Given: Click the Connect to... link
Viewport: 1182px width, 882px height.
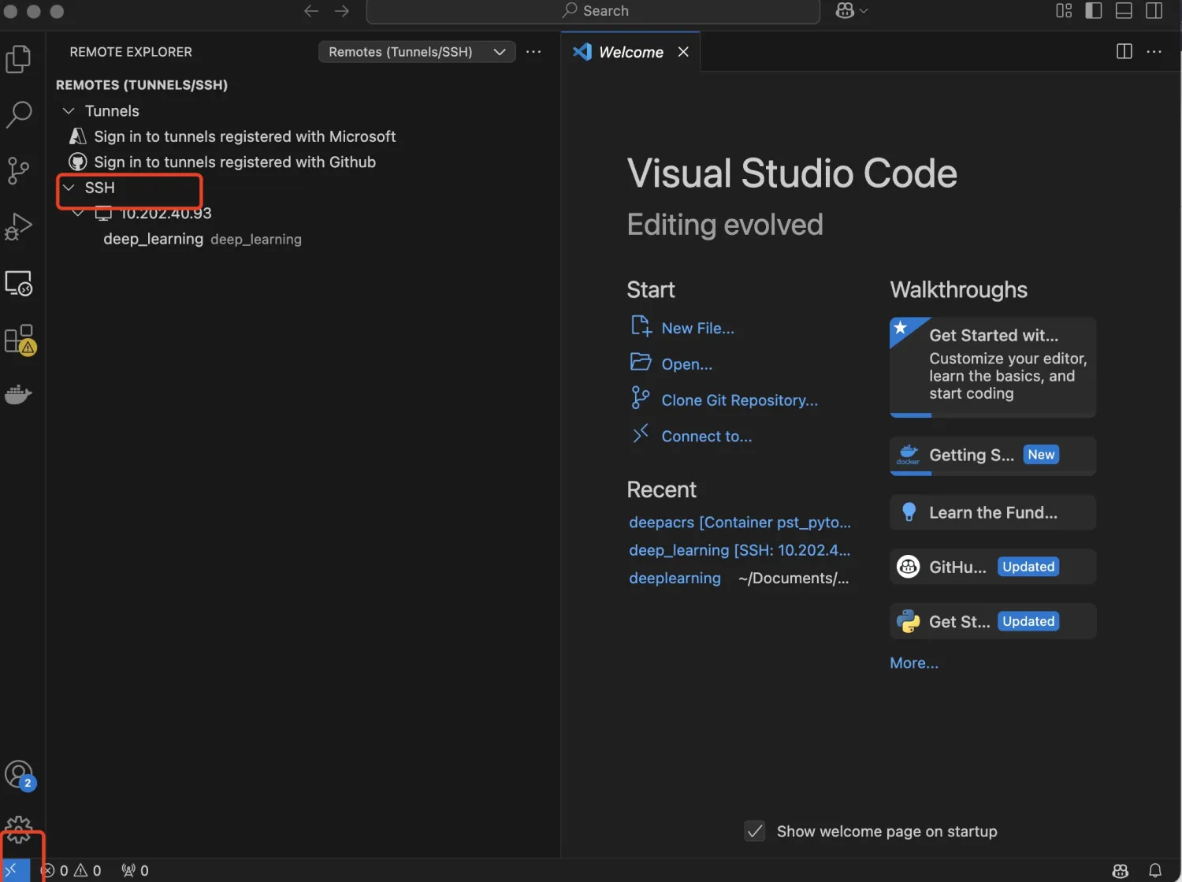Looking at the screenshot, I should coord(706,437).
